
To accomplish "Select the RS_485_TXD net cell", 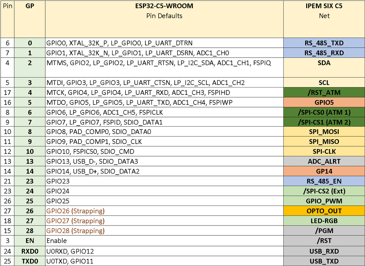I will coord(324,43).
